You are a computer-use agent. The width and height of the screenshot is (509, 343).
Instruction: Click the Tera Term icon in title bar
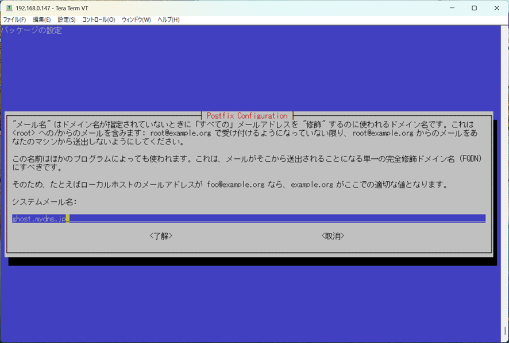(x=9, y=8)
